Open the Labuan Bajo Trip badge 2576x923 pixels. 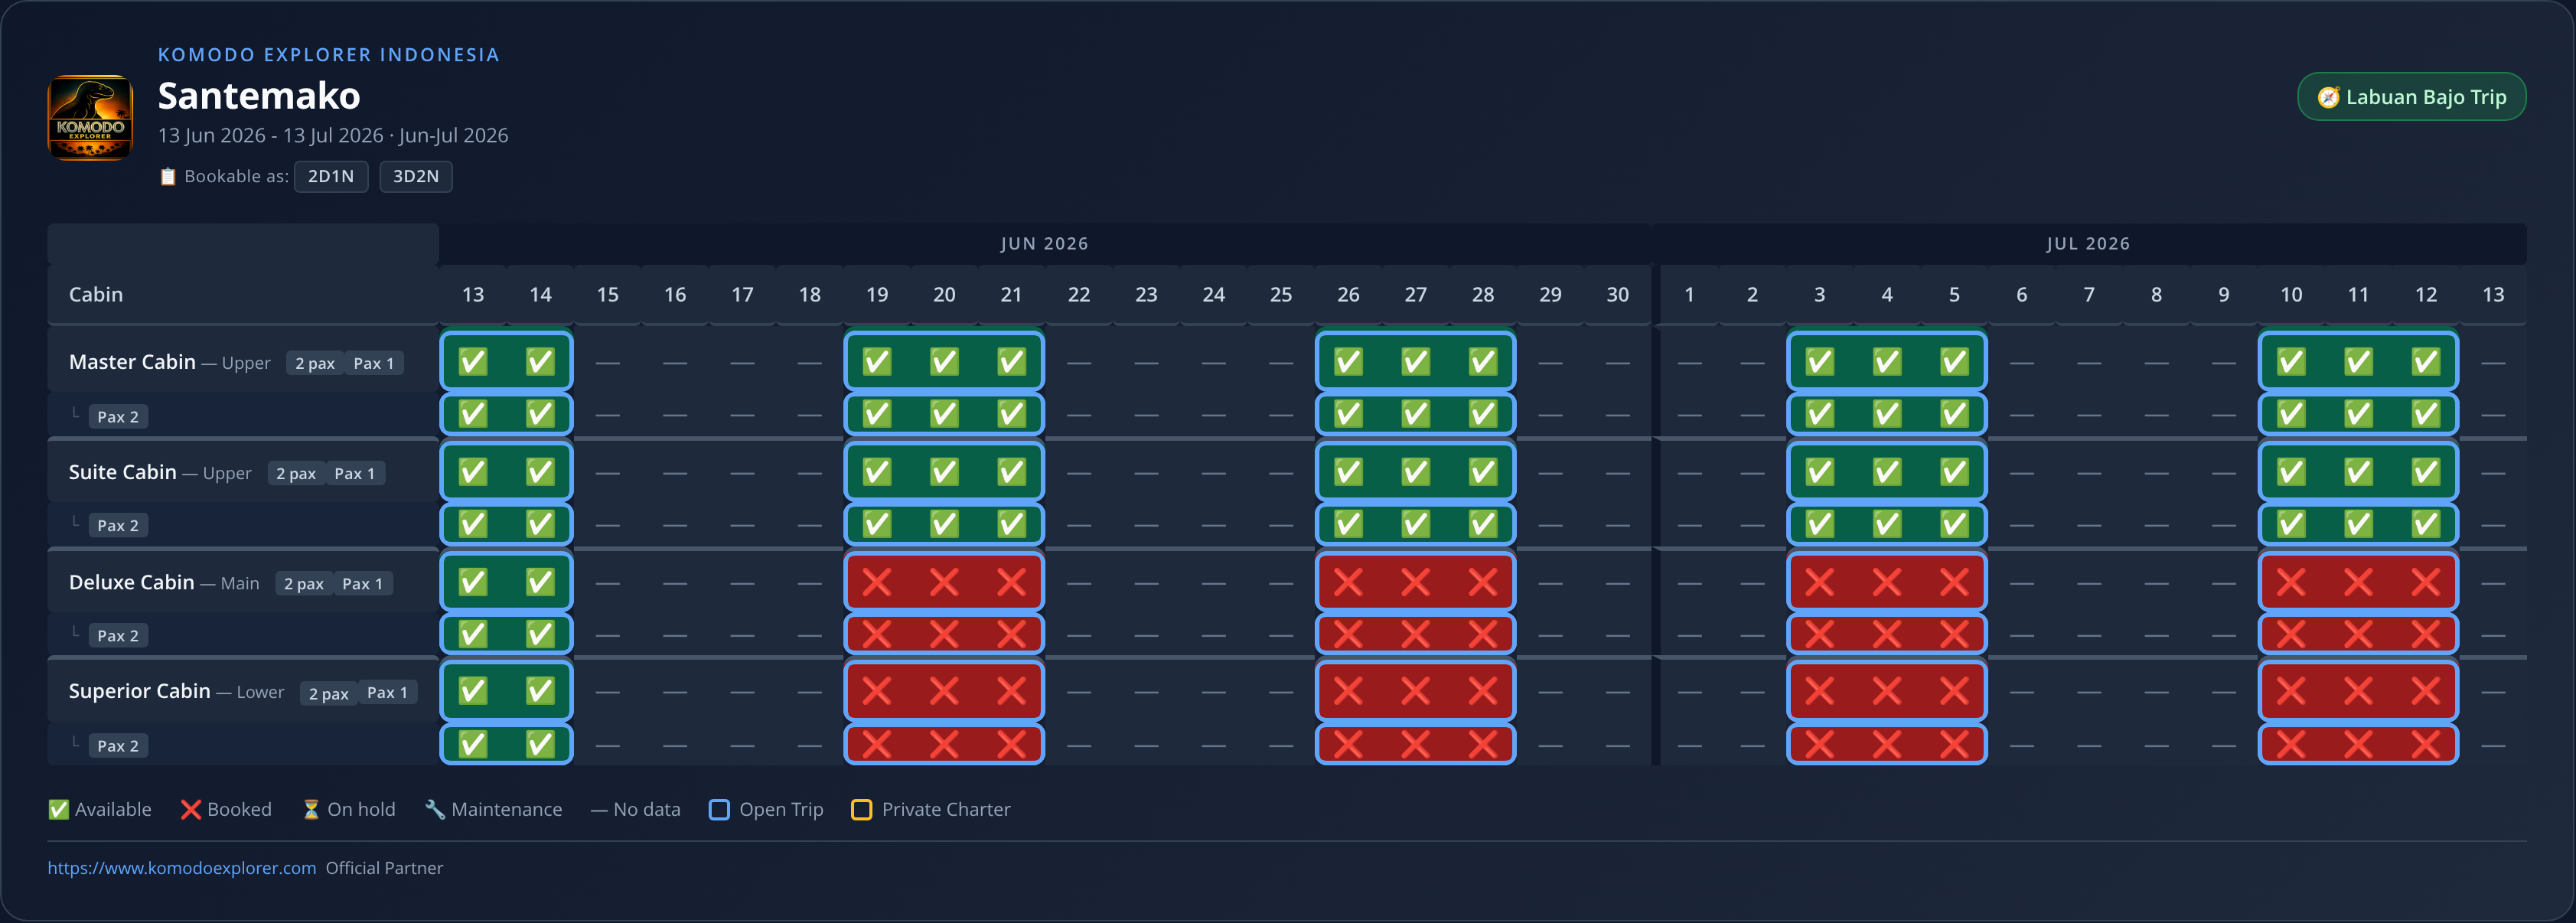point(2411,97)
